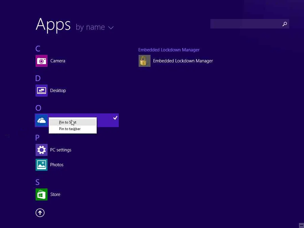This screenshot has width=304, height=228.
Task: Open the Embedded Lockdown Manager padlock icon
Action: coord(145,61)
